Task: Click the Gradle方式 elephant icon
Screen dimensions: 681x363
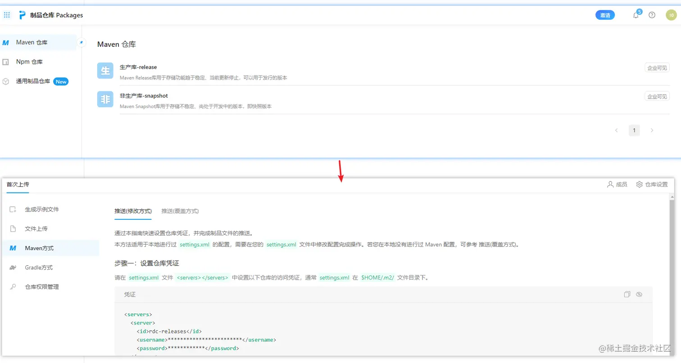Action: pyautogui.click(x=13, y=268)
